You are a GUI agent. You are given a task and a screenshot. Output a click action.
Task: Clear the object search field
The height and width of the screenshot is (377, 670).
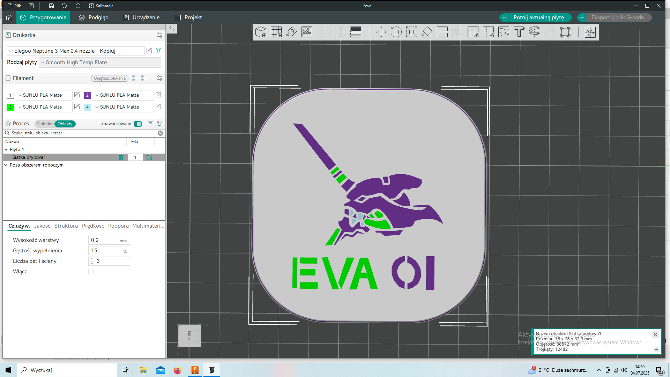pyautogui.click(x=160, y=133)
